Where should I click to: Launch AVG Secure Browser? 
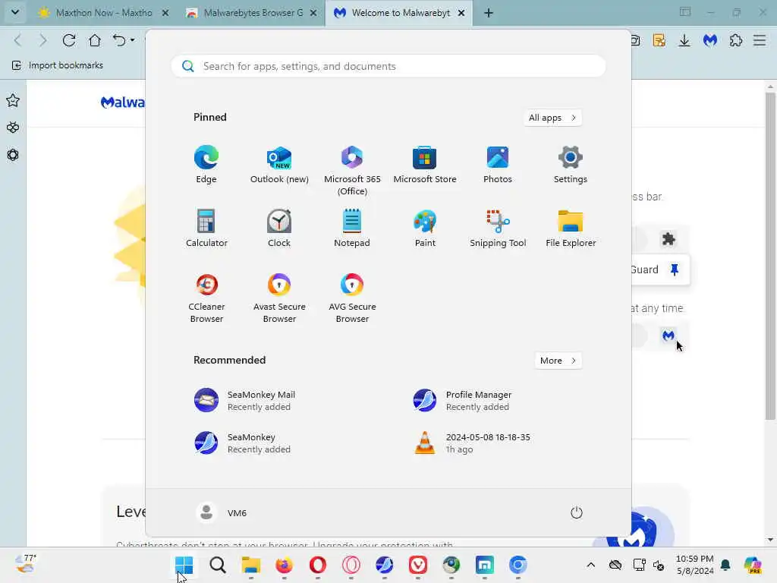[352, 298]
